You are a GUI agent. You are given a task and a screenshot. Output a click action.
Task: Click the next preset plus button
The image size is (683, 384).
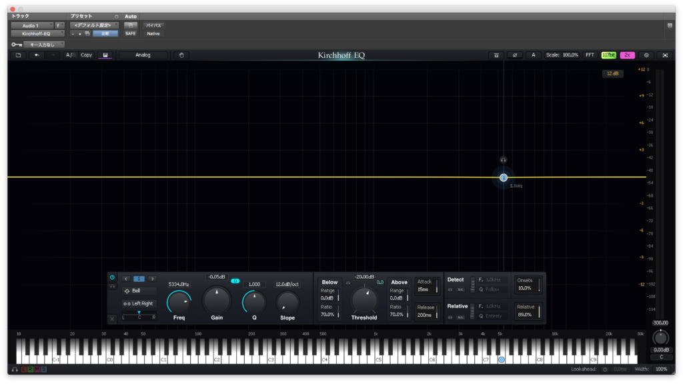click(80, 33)
